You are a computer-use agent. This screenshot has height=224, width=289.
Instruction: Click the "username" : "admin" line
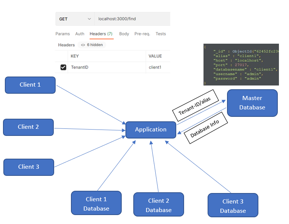click(238, 74)
